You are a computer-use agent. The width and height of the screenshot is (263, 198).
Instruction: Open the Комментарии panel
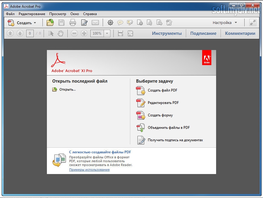pyautogui.click(x=240, y=33)
